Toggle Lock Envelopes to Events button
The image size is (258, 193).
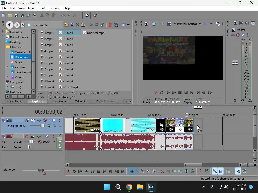point(238,171)
